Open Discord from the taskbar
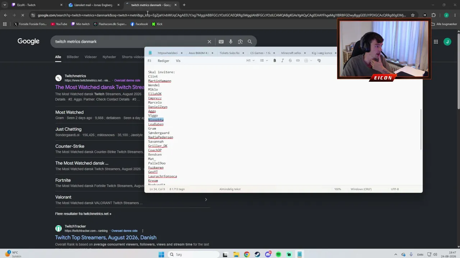460x258 pixels. point(268,254)
